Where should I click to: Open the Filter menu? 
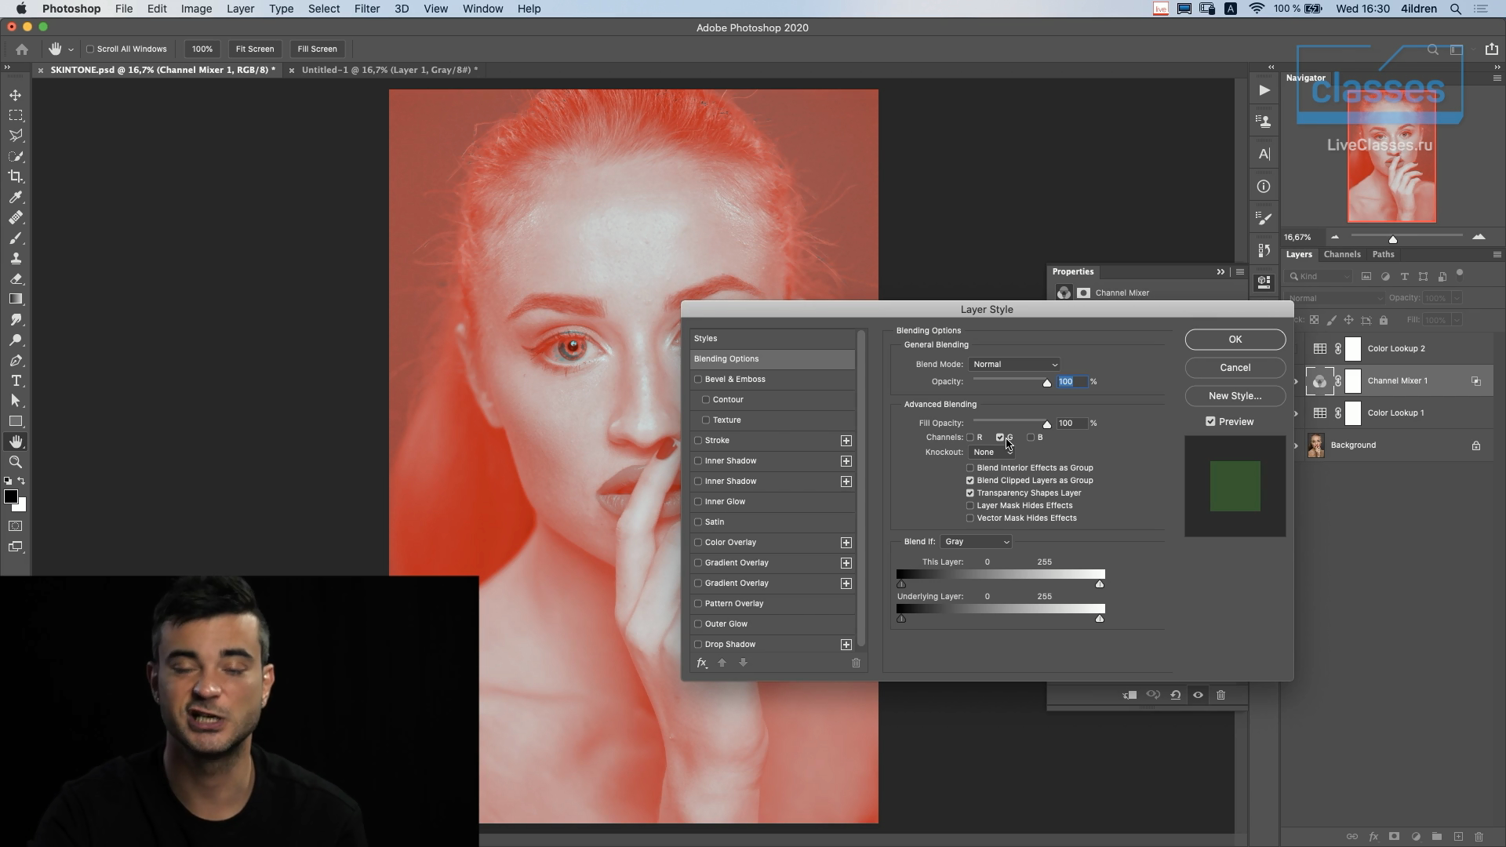click(366, 9)
